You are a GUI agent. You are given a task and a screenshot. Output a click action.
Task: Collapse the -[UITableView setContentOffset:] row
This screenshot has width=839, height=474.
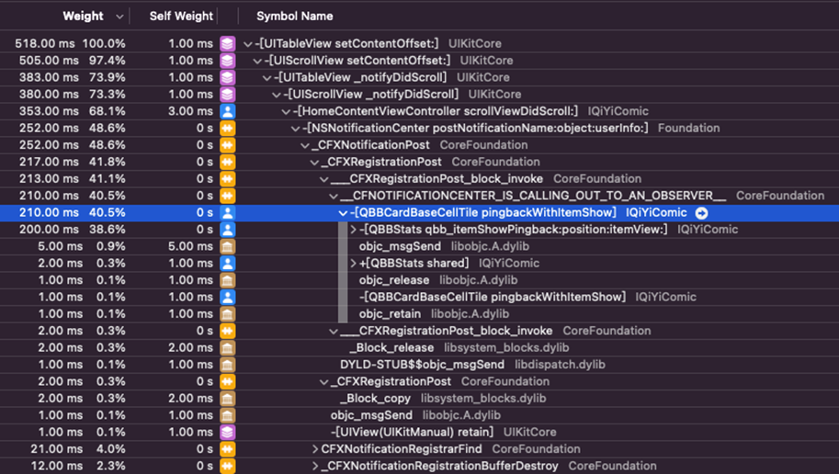(248, 44)
